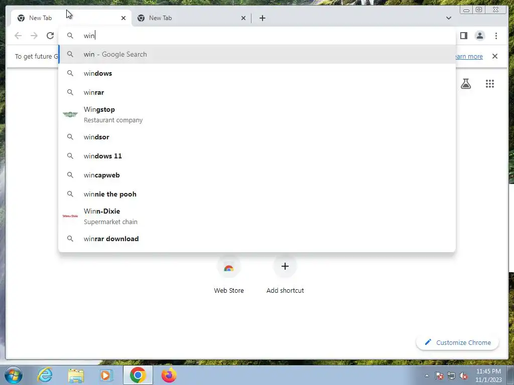Click the omnibox search magnifier icon

point(70,36)
